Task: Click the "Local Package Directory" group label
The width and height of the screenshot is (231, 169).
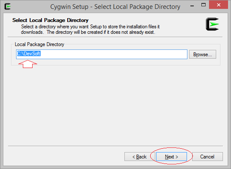Action: (39, 44)
